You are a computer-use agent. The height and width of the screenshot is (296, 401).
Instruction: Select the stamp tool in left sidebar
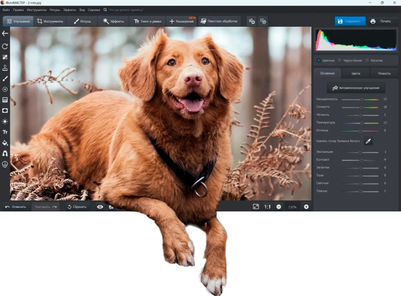click(x=5, y=68)
